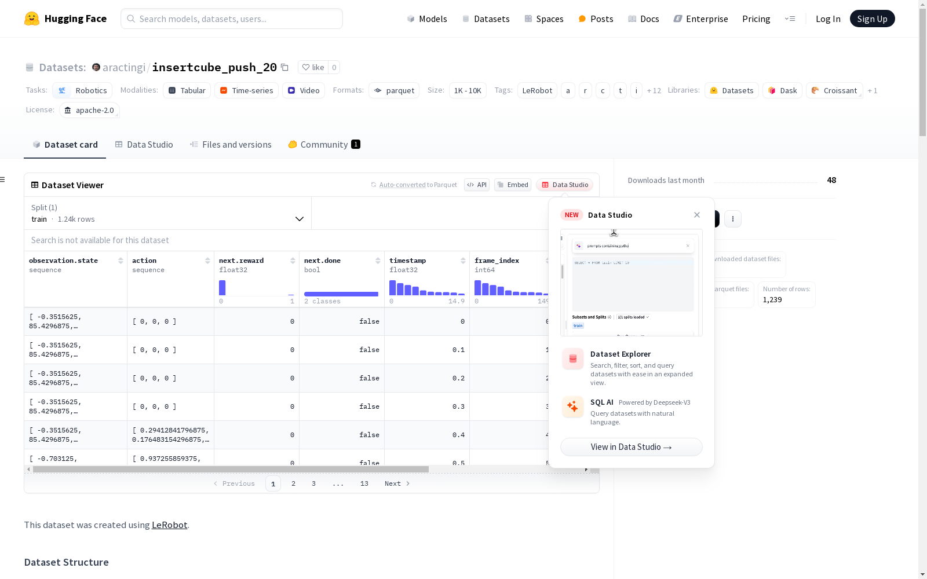Expand the +12 more tags
Screen dimensions: 927x579
click(654, 90)
